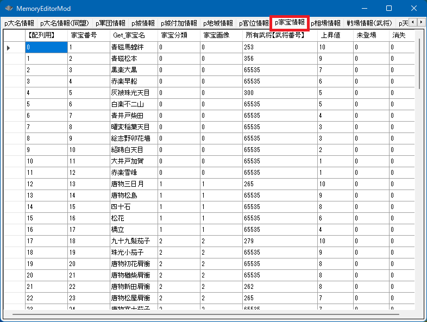This screenshot has height=322, width=427.
Task: Maximize the MemoryEditorMod window
Action: click(x=388, y=9)
